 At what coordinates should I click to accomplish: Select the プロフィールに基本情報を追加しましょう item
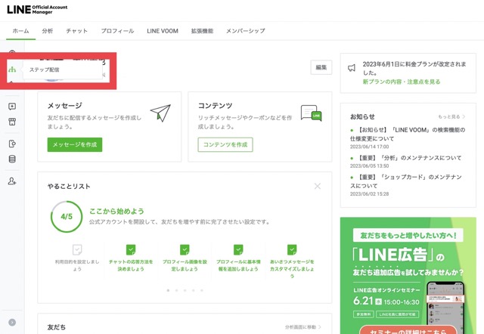[x=238, y=258]
